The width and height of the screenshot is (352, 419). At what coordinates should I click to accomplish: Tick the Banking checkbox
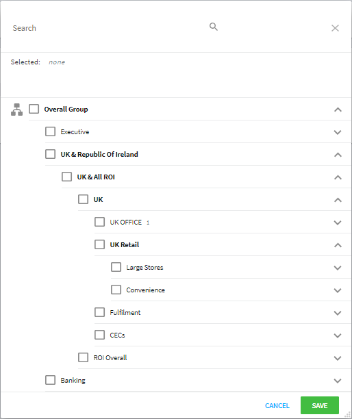click(x=50, y=380)
